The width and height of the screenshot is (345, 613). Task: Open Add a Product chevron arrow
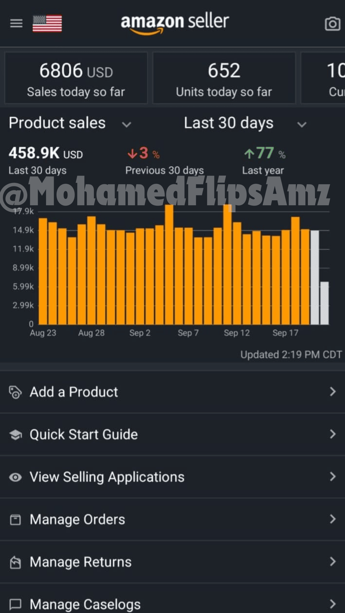coord(333,392)
